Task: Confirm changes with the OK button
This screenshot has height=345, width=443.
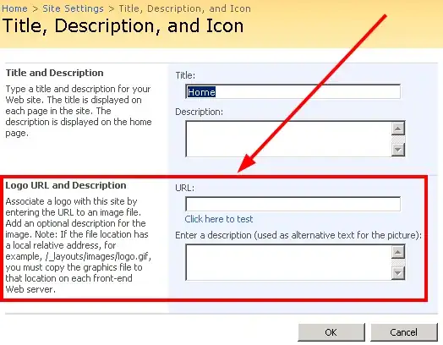Action: pos(331,332)
